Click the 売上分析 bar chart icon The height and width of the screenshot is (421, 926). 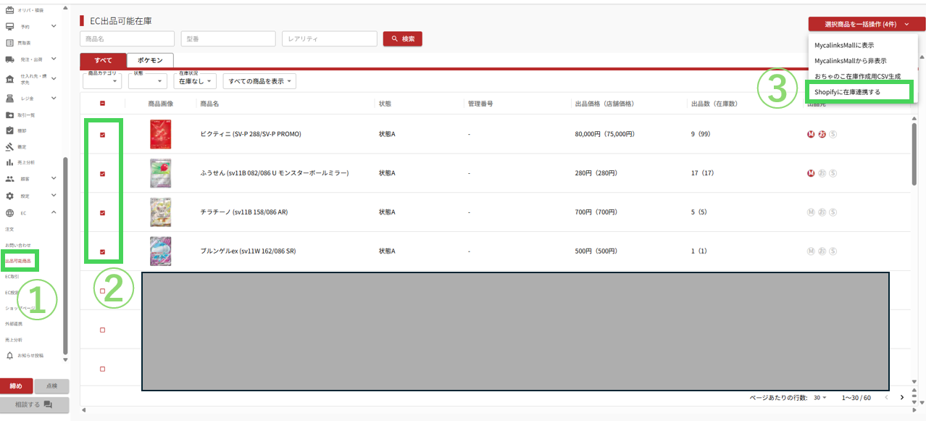tap(10, 162)
